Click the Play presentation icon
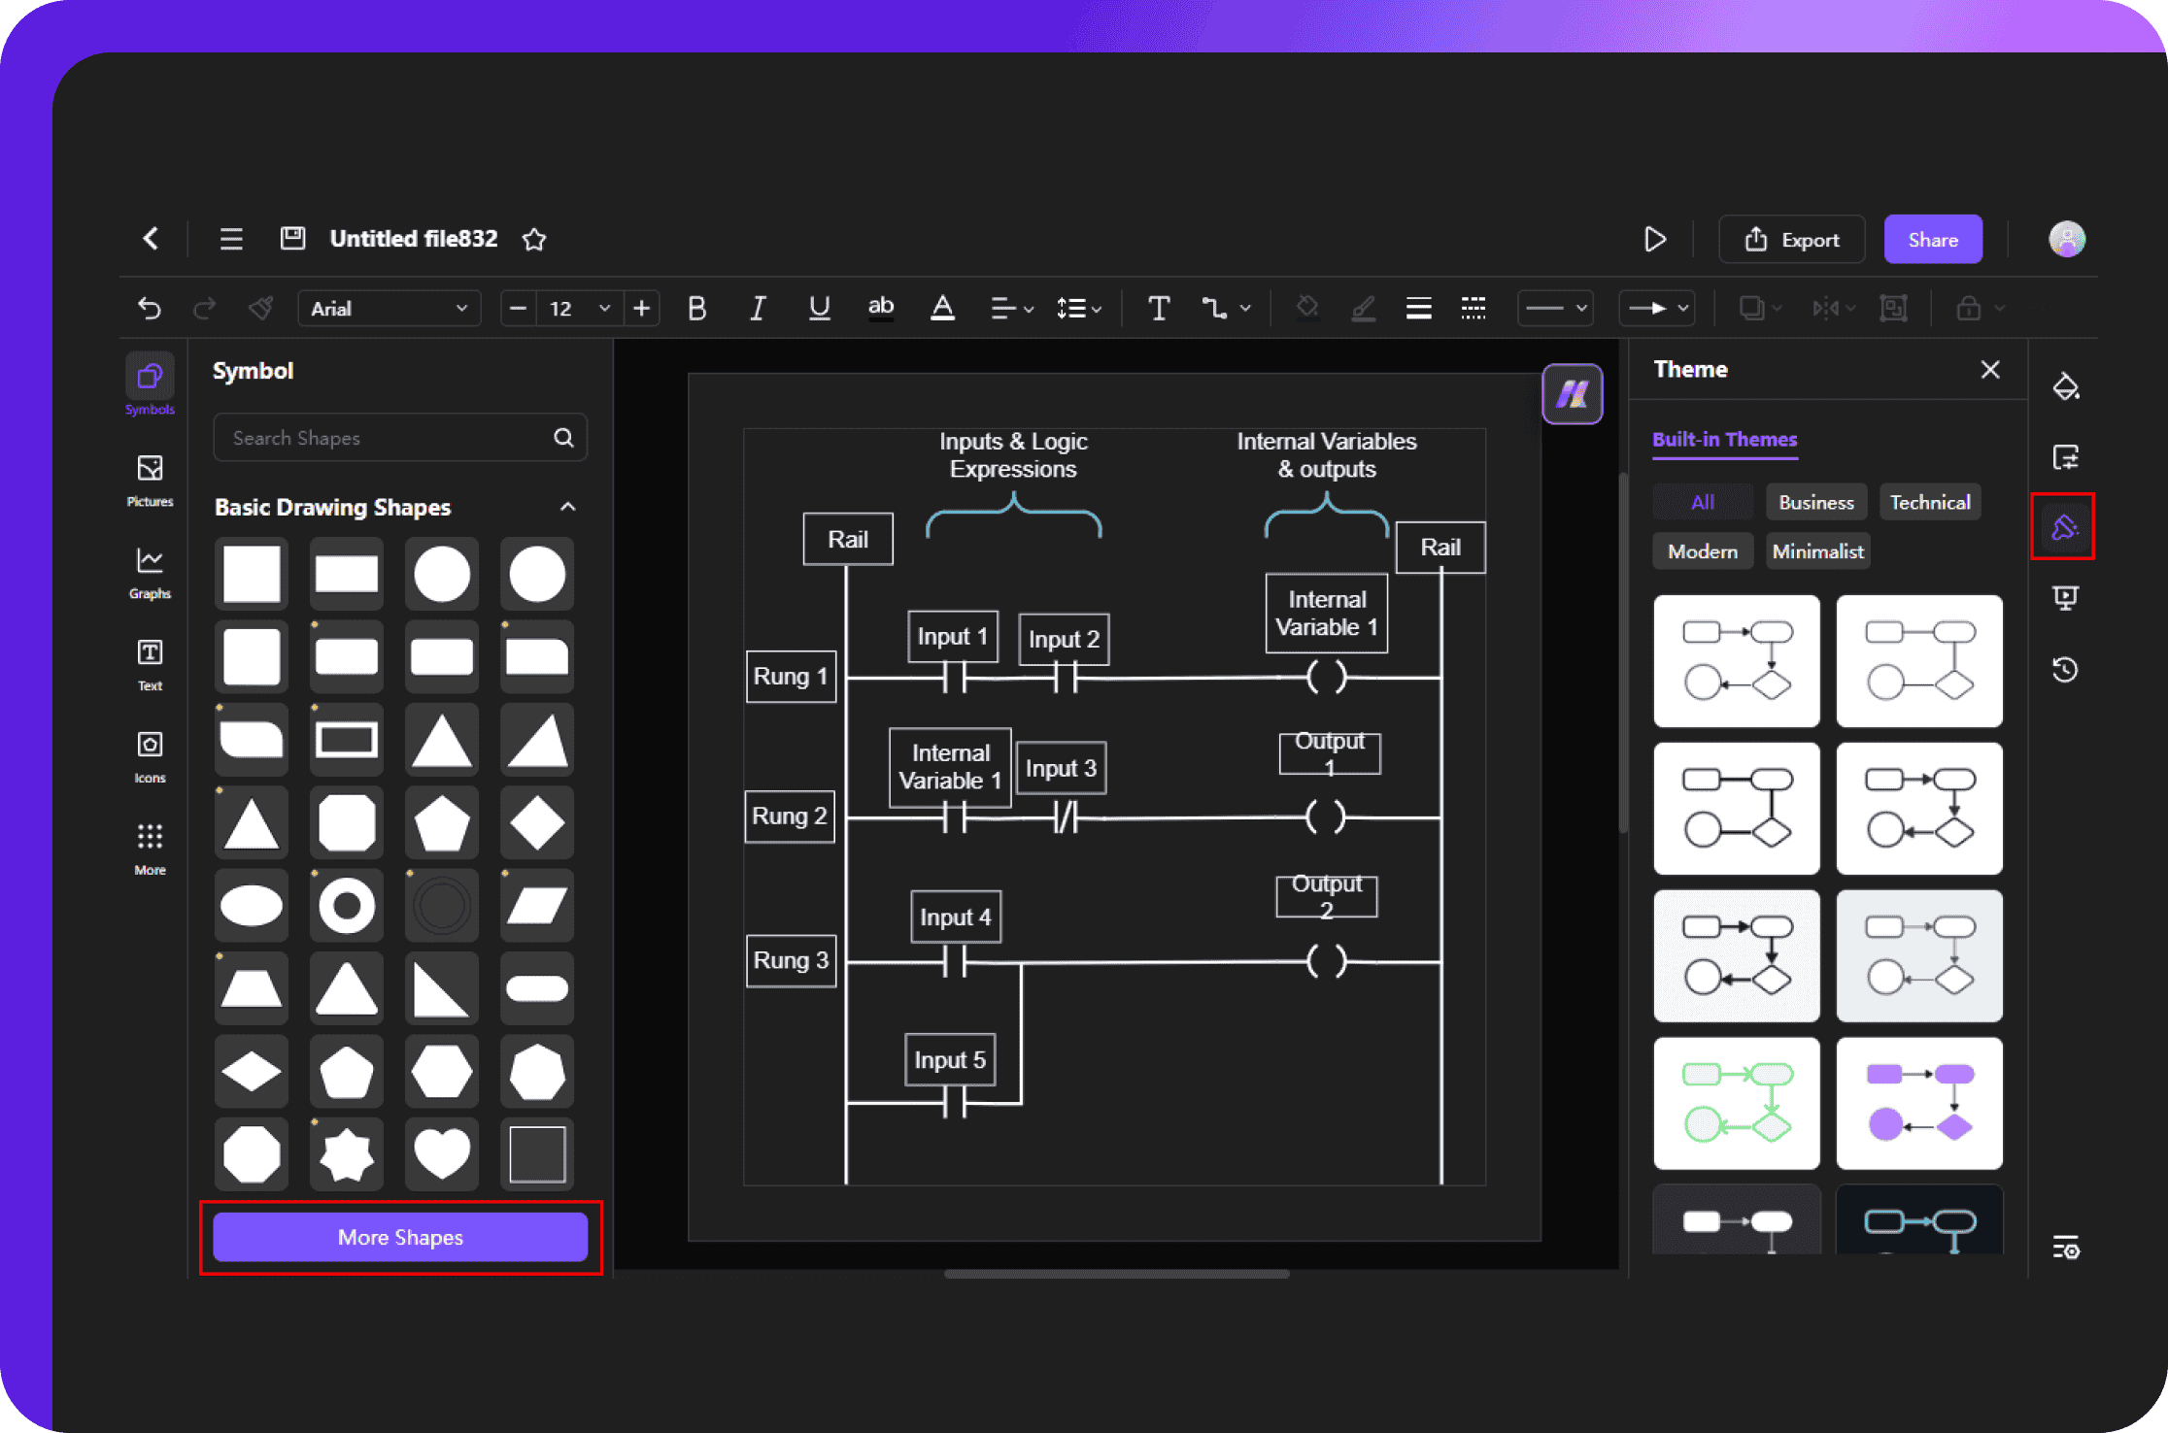 tap(1655, 239)
